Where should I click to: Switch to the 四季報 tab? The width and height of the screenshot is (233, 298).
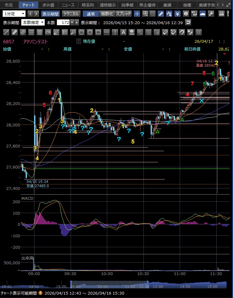click(127, 5)
